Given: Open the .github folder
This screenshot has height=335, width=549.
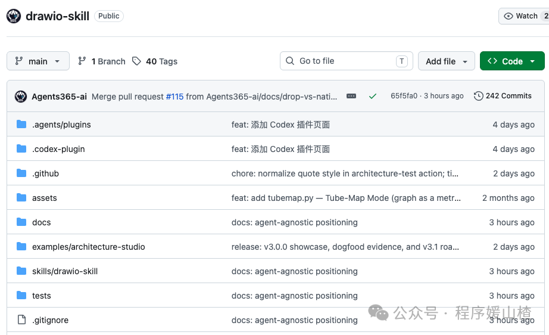Looking at the screenshot, I should coord(45,173).
